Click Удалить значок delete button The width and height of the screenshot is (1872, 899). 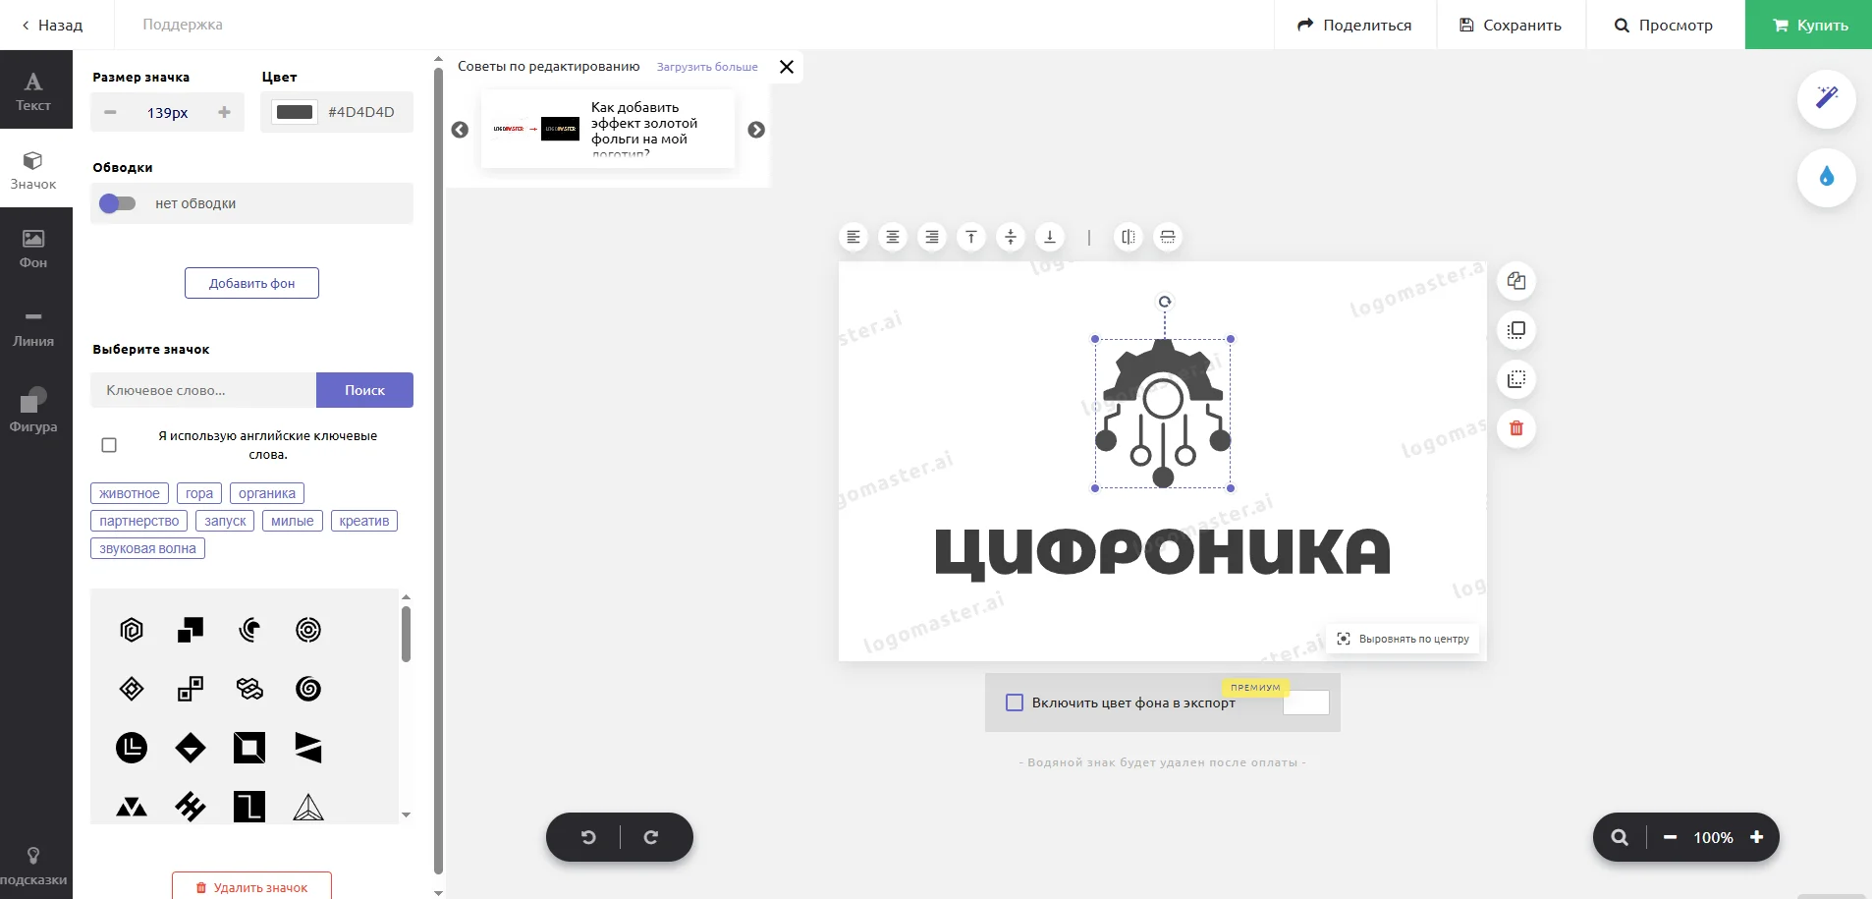pos(251,887)
